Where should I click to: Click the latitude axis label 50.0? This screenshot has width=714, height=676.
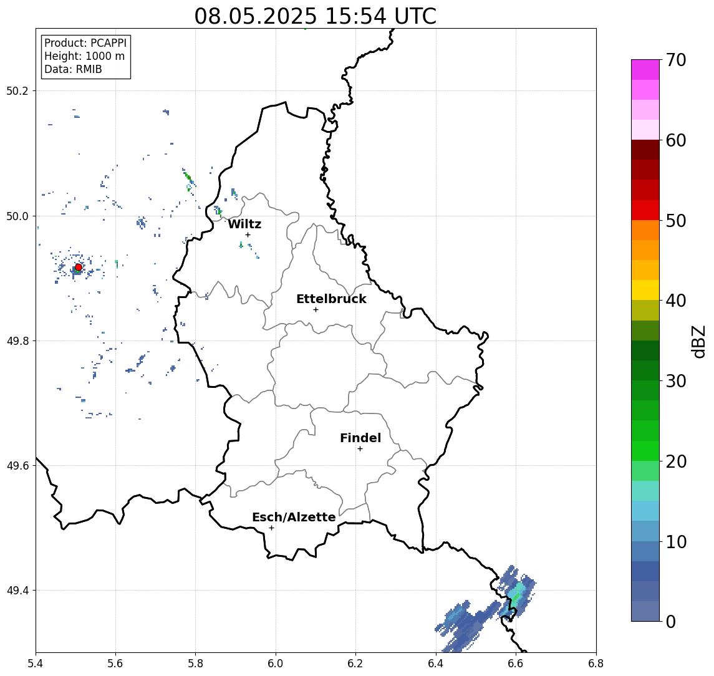17,216
